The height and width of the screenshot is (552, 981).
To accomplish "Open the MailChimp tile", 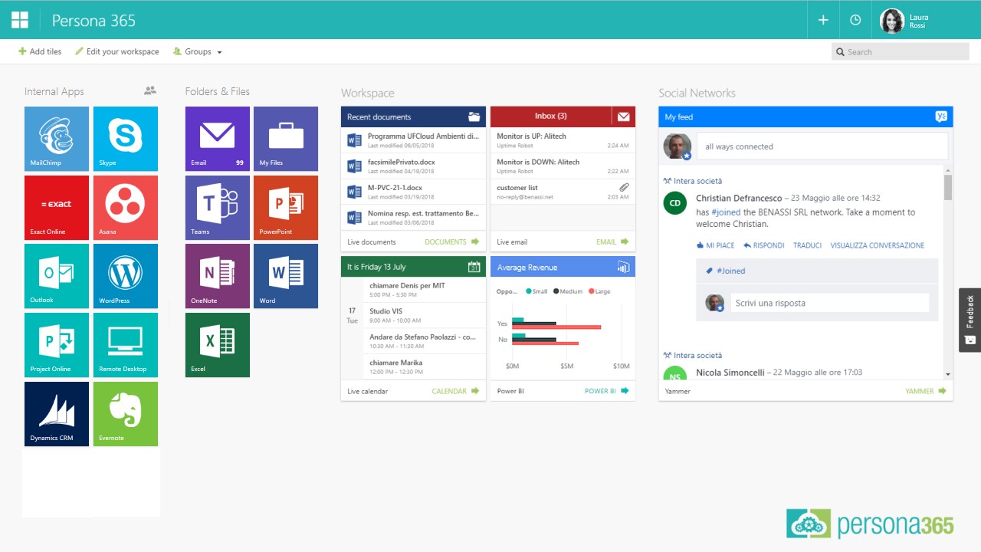I will click(57, 139).
